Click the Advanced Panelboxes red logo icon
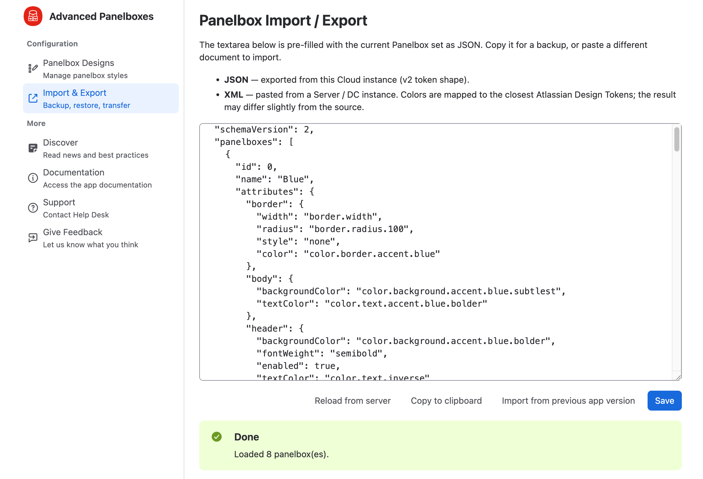Viewport: 703px width, 479px height. point(33,16)
